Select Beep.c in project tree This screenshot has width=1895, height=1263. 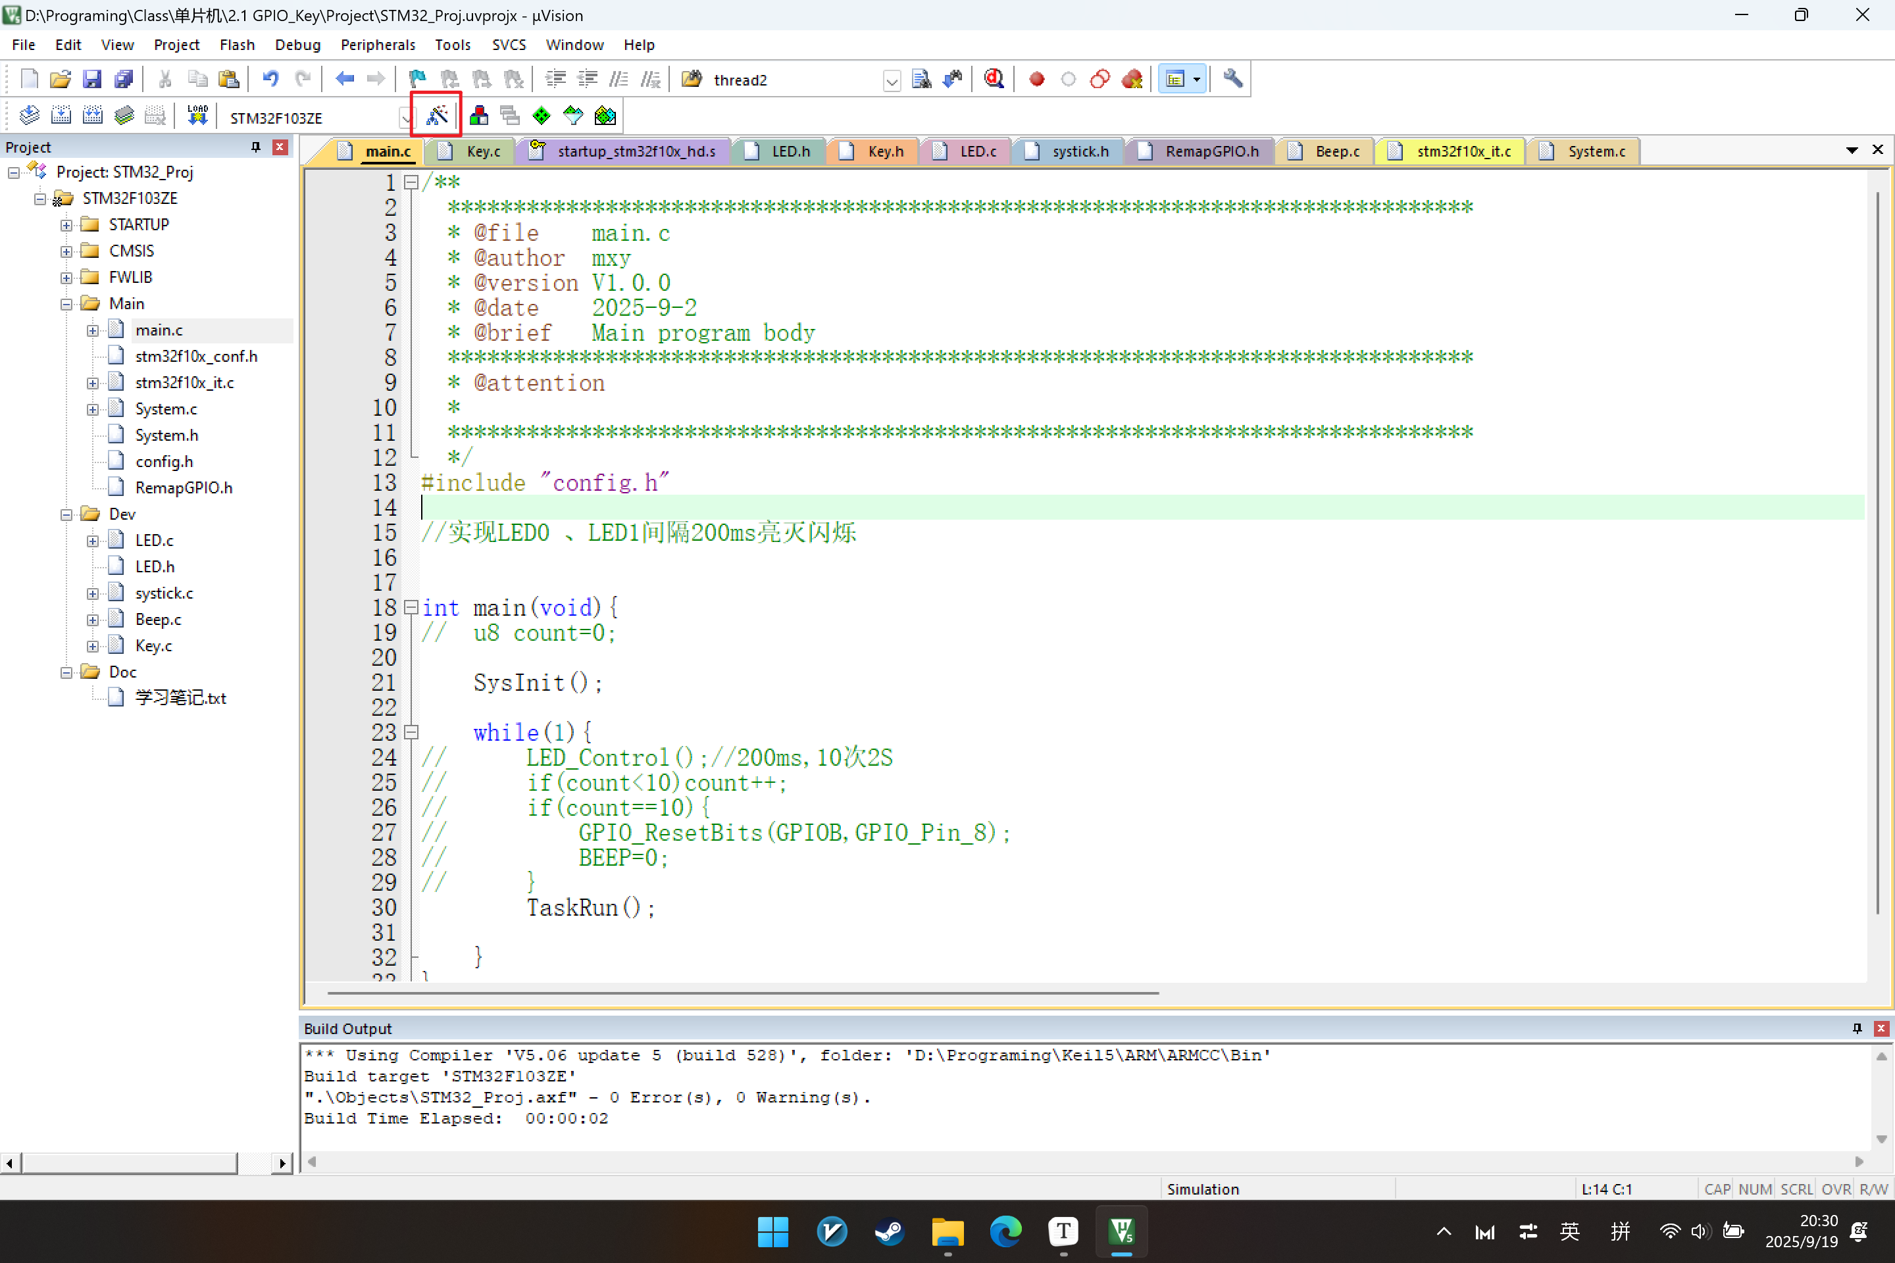coord(158,620)
